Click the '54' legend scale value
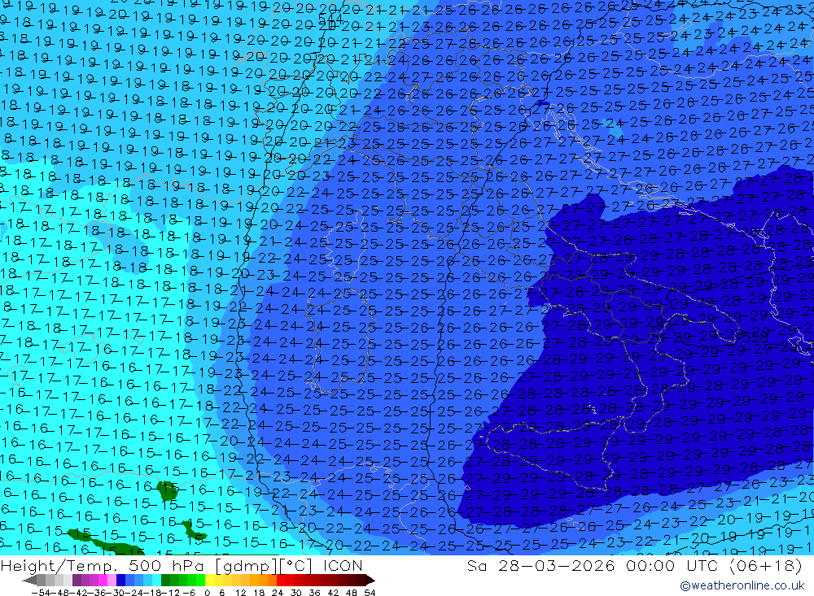Screen dimensions: 814x596 pyautogui.click(x=370, y=593)
